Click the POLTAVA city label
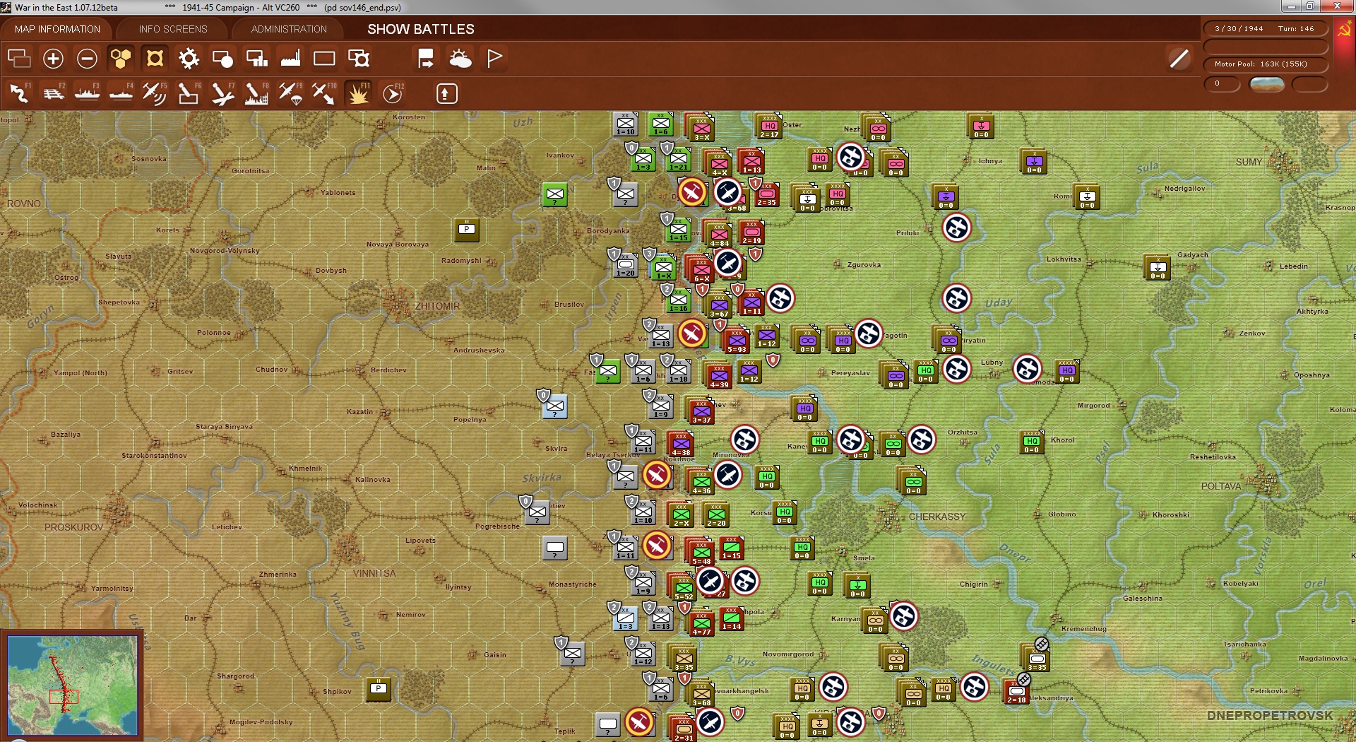This screenshot has width=1356, height=742. (x=1221, y=486)
